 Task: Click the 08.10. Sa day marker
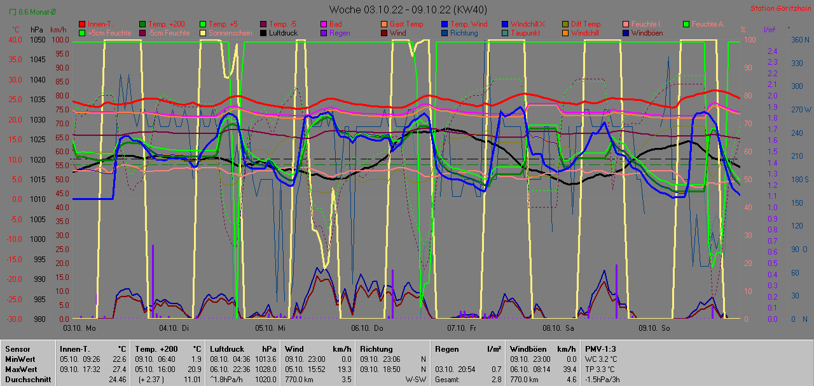[558, 328]
